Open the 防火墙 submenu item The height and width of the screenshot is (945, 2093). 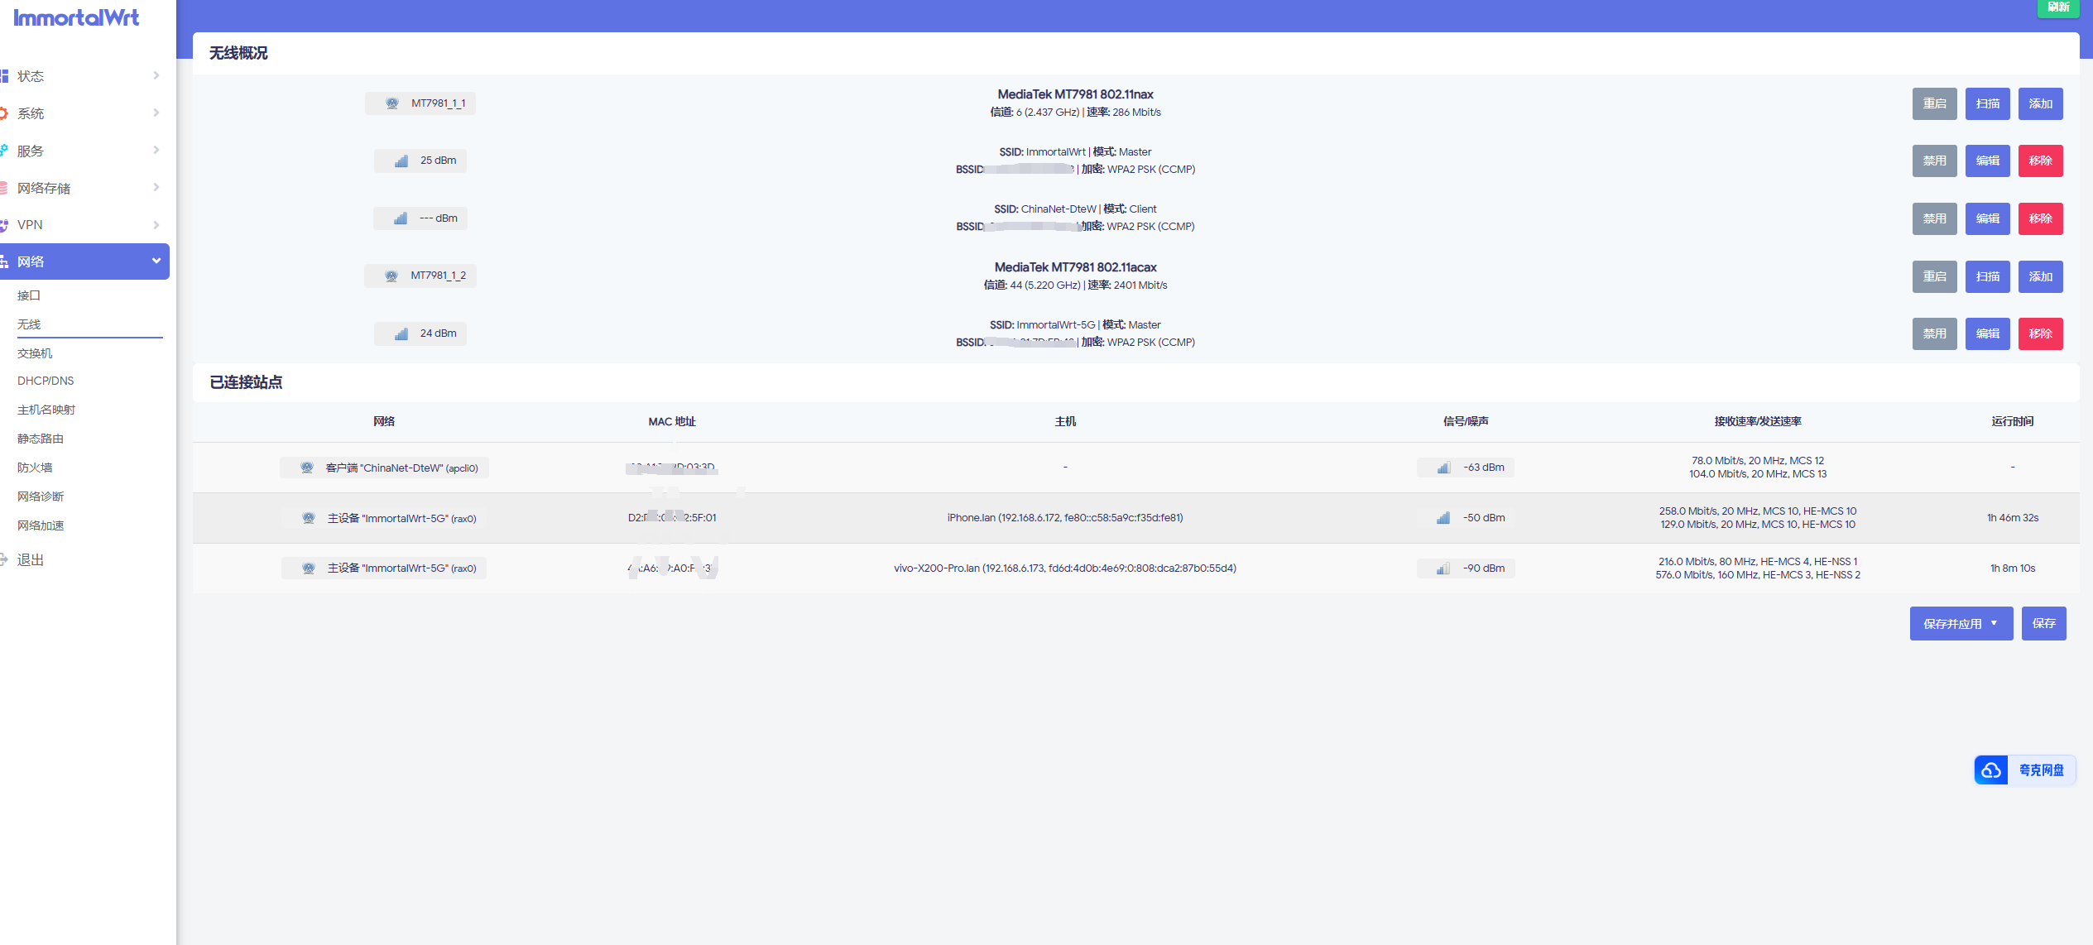(35, 468)
